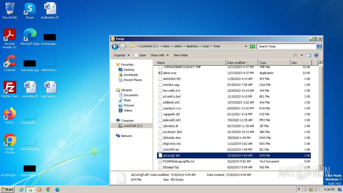Toggle the preview pane button
This screenshot has height=193, width=343.
(x=309, y=55)
